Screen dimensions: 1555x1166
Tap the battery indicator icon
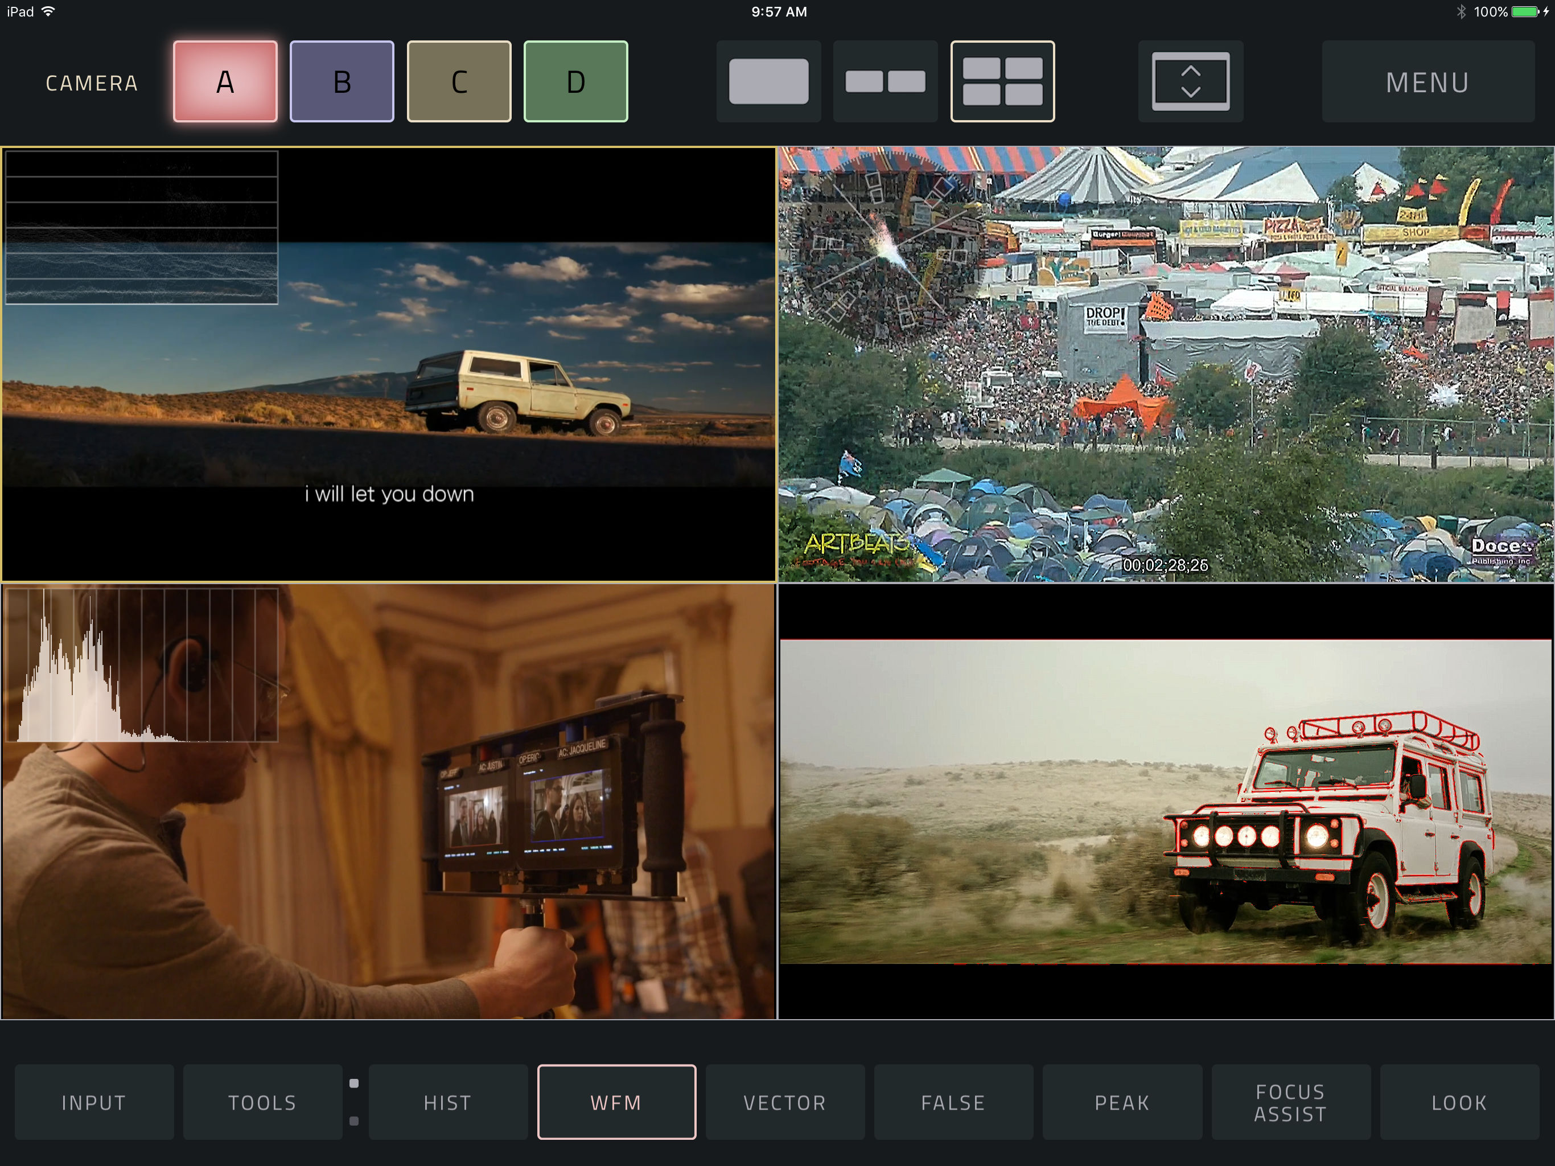pos(1525,12)
